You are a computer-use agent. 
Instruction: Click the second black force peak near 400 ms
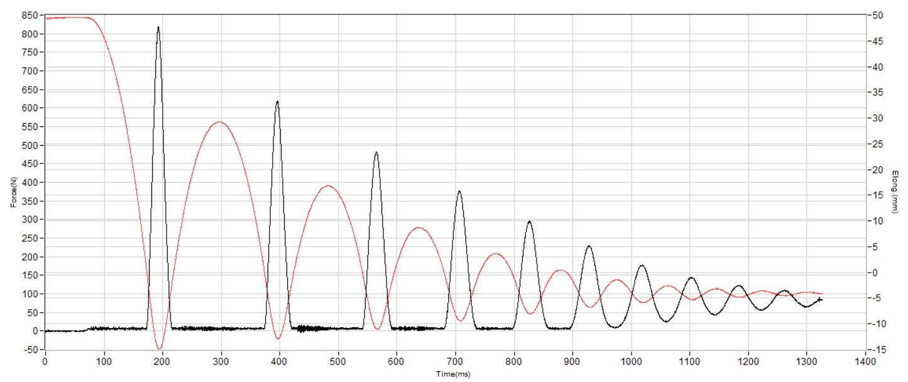pyautogui.click(x=277, y=102)
